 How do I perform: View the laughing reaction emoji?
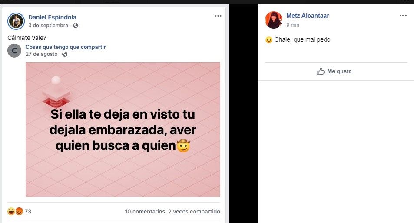click(11, 211)
